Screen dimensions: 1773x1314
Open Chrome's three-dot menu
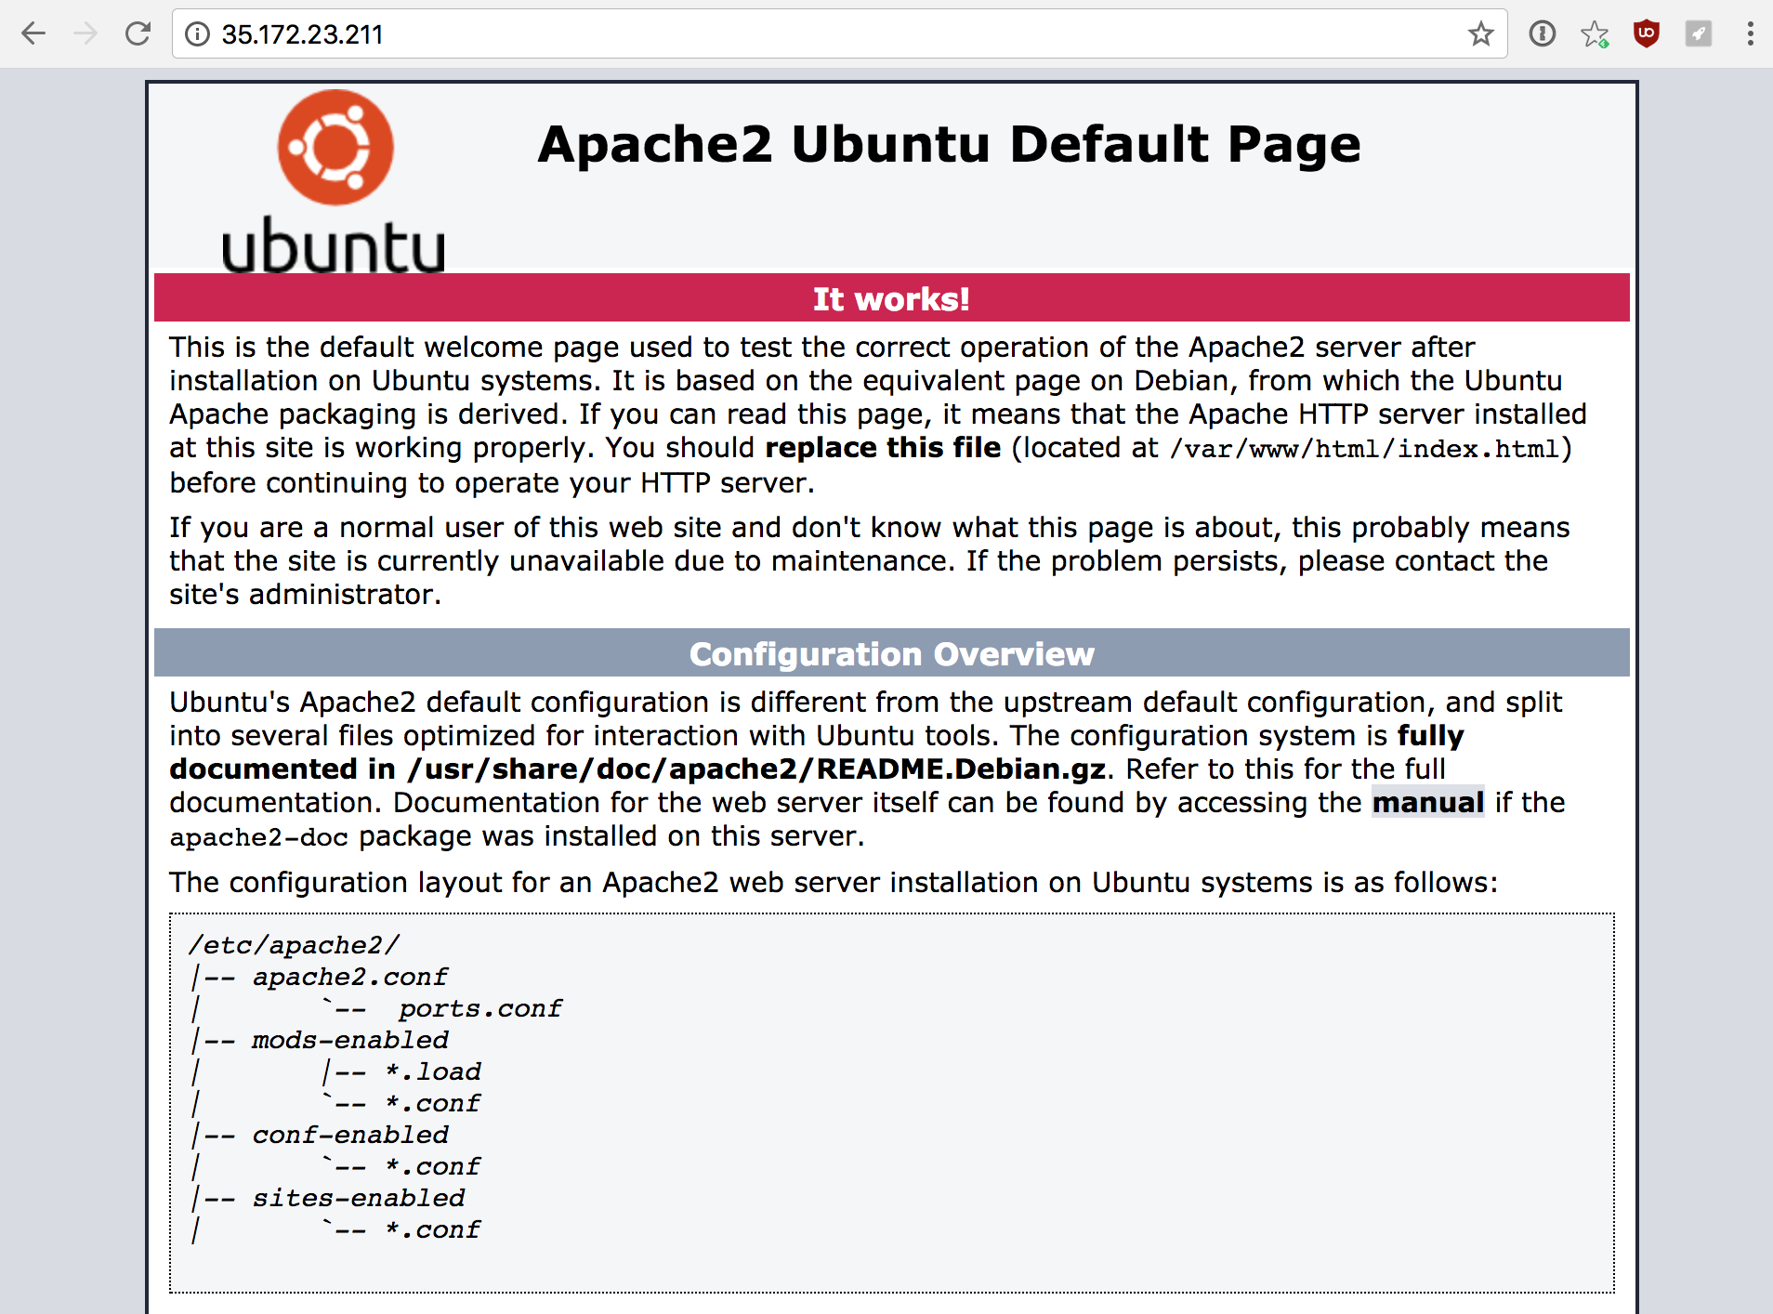(1750, 34)
